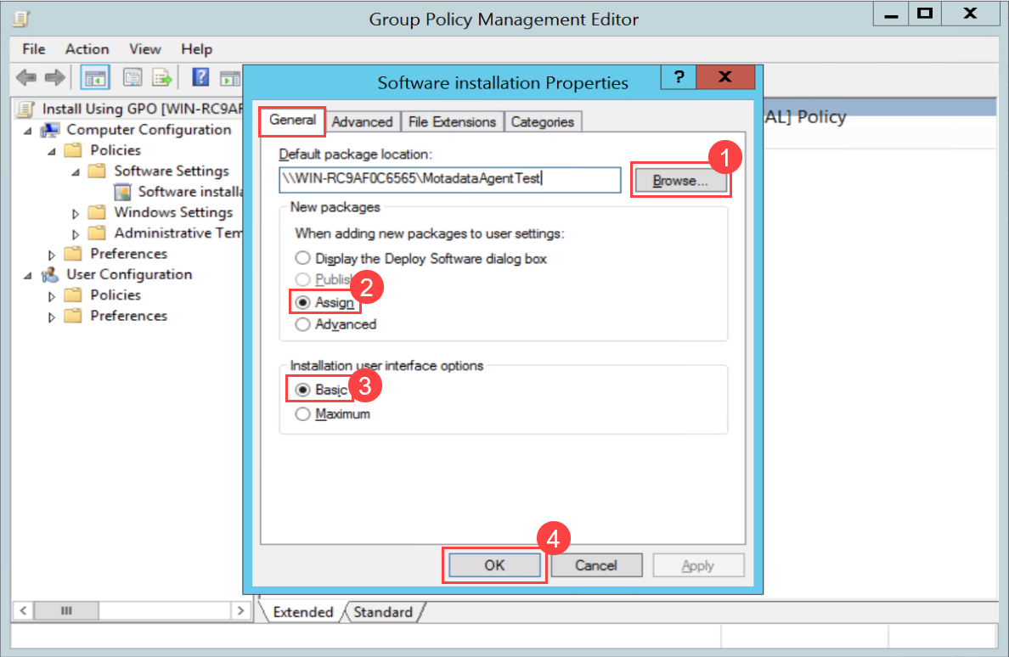Select the Assign radio button
This screenshot has height=657, width=1009.
pos(302,303)
